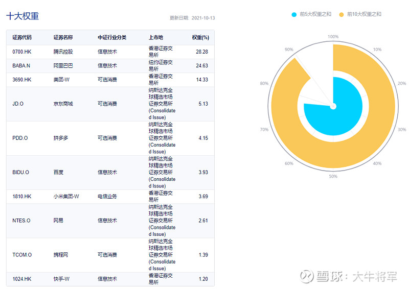Viewport: 409px width, 289px height.
Task: Click the 90% axis label
Action: click(289, 50)
